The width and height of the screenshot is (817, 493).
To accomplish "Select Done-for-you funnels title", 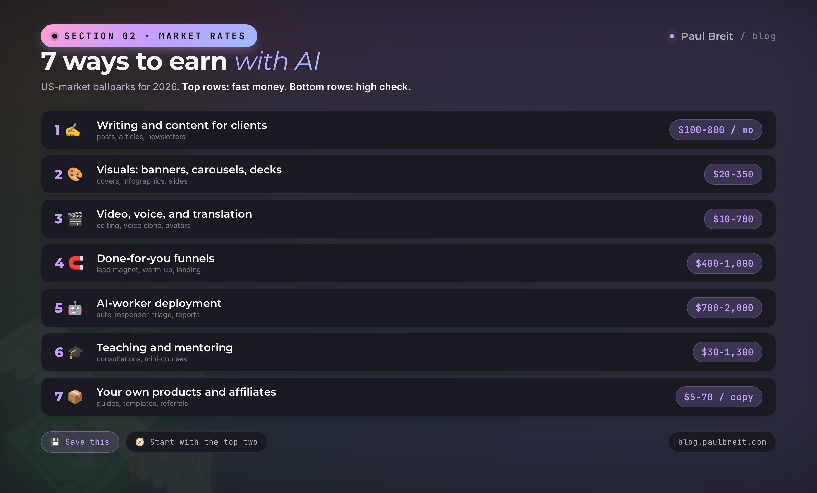I will tap(155, 258).
